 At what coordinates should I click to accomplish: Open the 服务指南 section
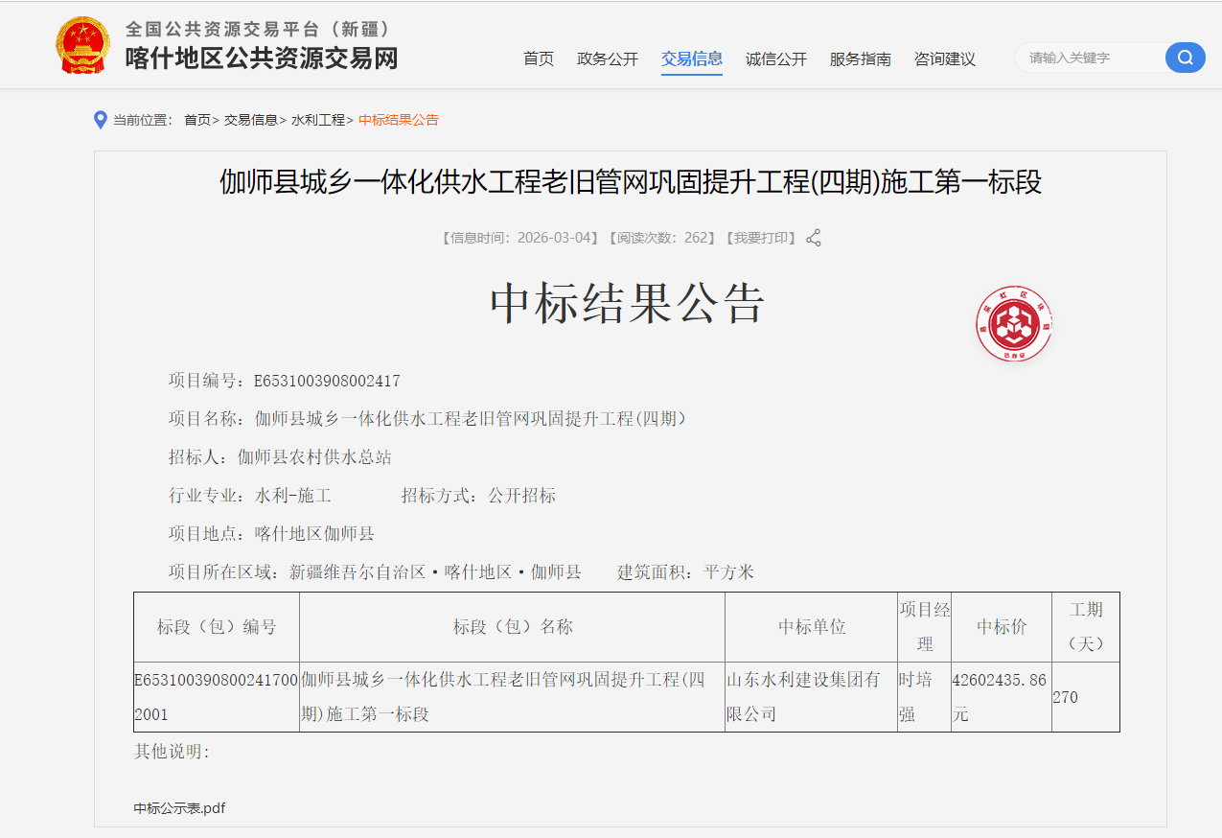pyautogui.click(x=861, y=58)
